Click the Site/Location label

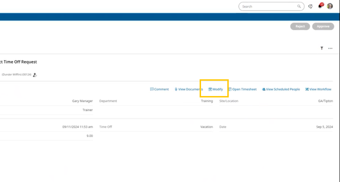(229, 101)
